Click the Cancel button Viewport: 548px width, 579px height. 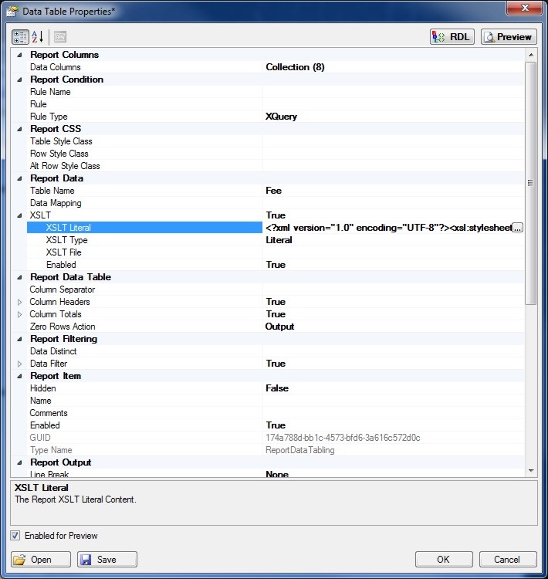[x=507, y=560]
